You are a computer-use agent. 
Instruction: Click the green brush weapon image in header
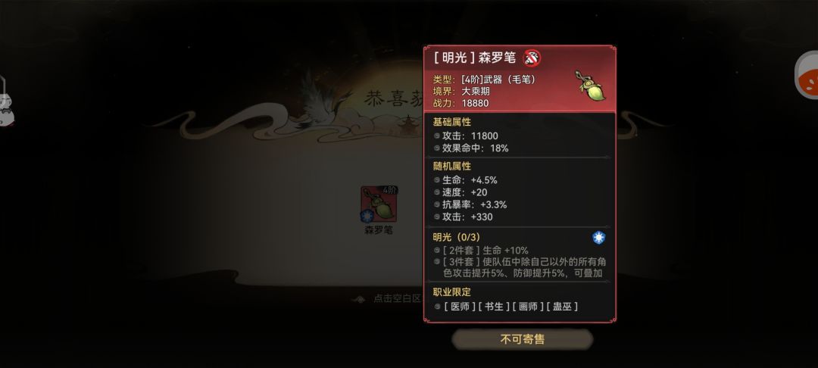(x=591, y=86)
